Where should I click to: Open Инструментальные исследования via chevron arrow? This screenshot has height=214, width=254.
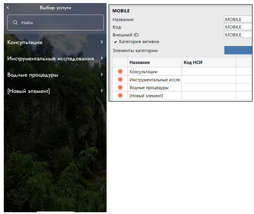point(101,58)
